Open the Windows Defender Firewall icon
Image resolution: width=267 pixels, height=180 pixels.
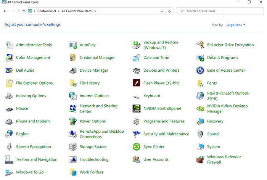[200, 159]
